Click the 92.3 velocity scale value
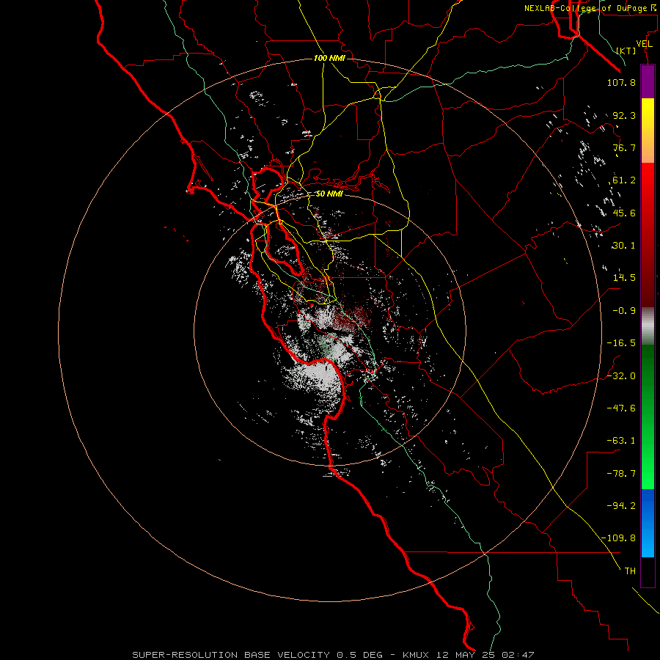The width and height of the screenshot is (660, 660). click(x=624, y=115)
